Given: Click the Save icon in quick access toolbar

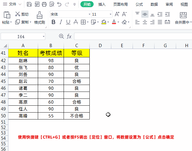Looking at the screenshot, I should pos(29,5).
